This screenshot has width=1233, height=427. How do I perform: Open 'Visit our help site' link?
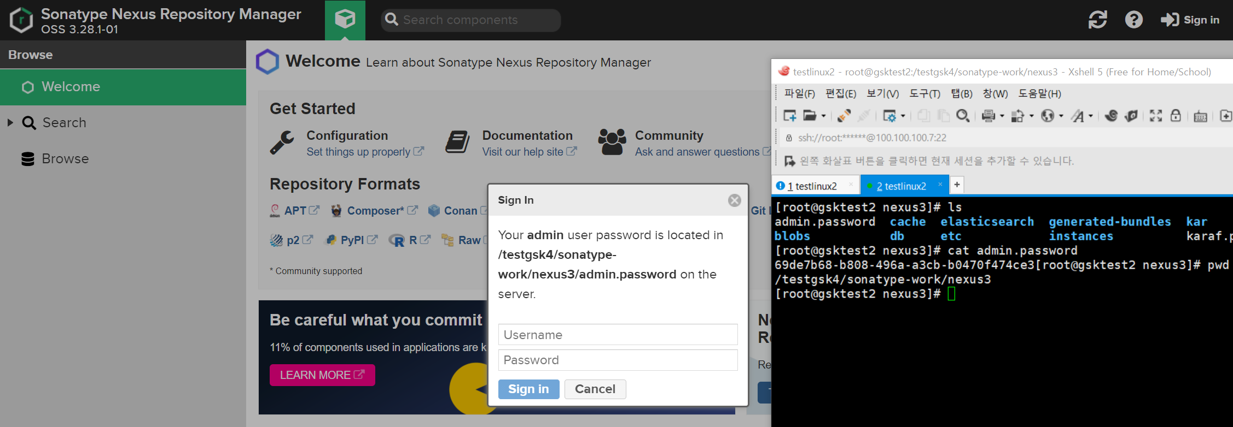(529, 152)
